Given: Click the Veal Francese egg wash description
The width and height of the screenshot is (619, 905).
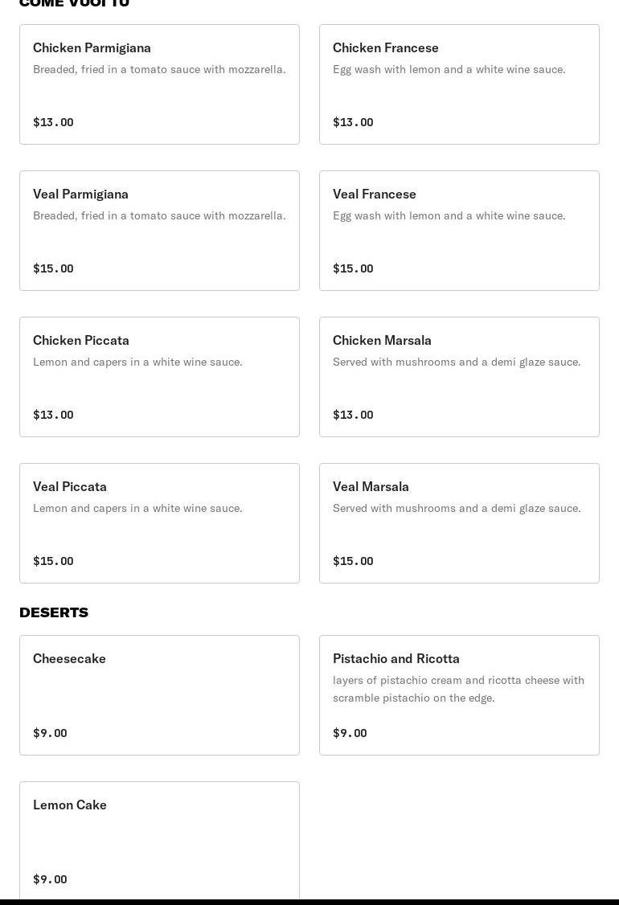Looking at the screenshot, I should [449, 215].
